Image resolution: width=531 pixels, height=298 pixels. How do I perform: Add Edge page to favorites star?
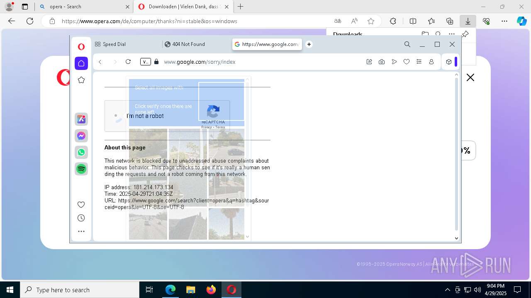(x=371, y=21)
